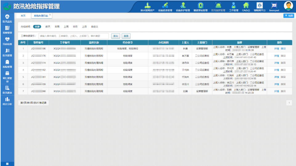Click the 经办环节 column header
296x166 pixels.
pos(128,43)
